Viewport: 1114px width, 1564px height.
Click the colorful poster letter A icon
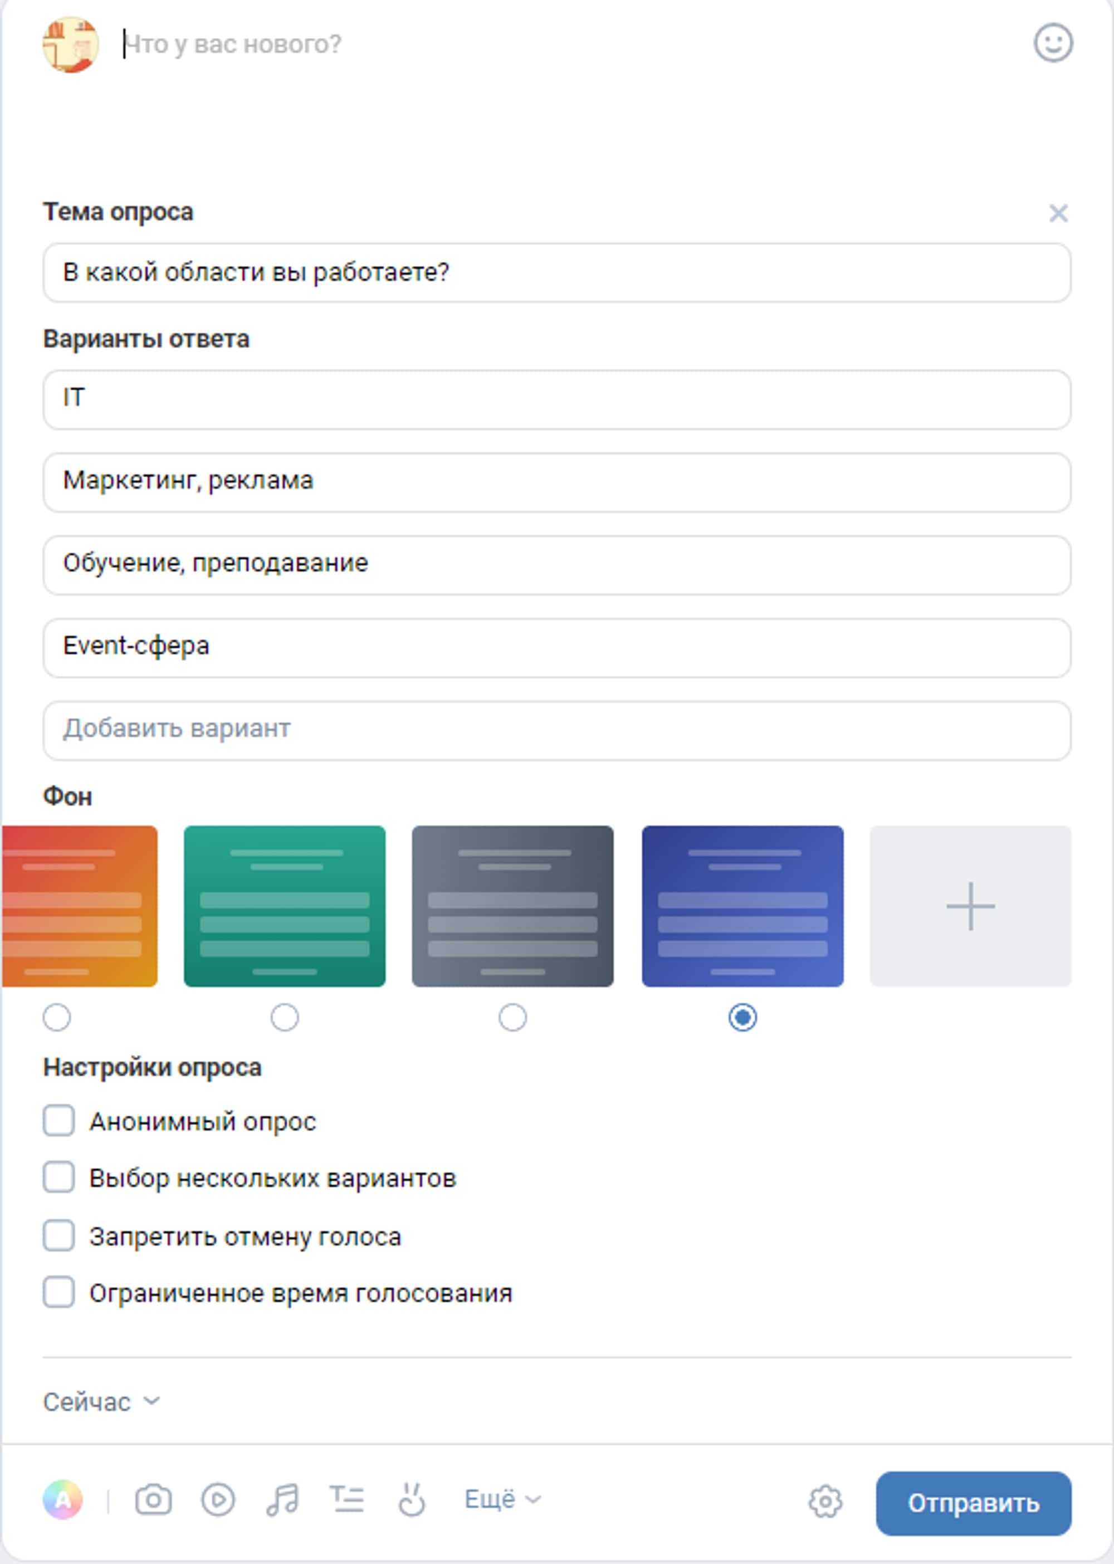coord(62,1499)
